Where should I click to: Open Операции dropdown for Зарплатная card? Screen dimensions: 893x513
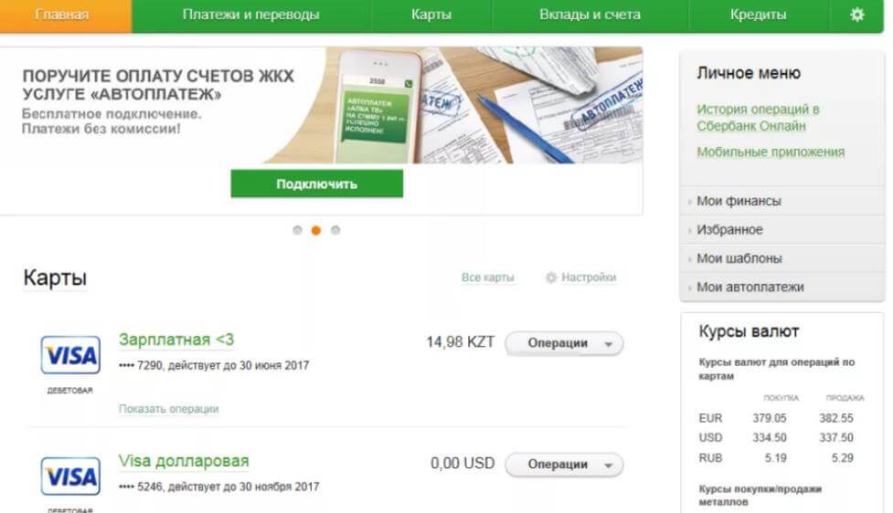click(x=564, y=343)
